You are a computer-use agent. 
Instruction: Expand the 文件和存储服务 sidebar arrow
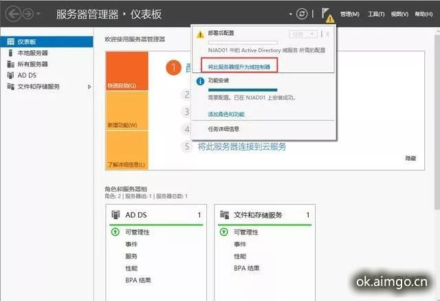click(89, 87)
